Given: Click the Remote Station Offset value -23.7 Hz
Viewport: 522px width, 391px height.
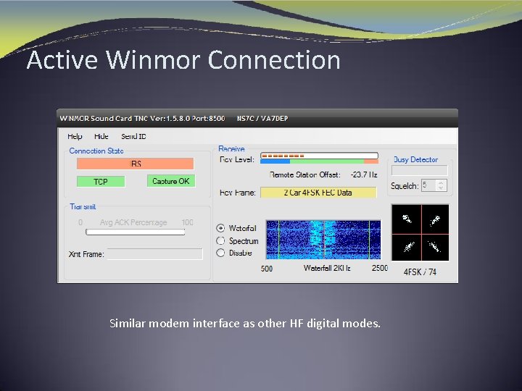Looking at the screenshot, I should tap(364, 175).
